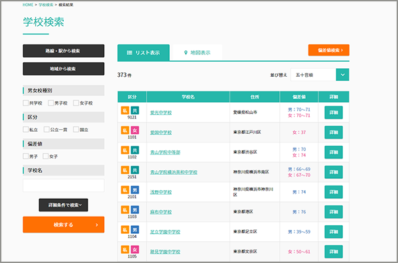Click the 五十音順 sort combo box
Viewport: 398px width, 263px height.
tap(320, 75)
